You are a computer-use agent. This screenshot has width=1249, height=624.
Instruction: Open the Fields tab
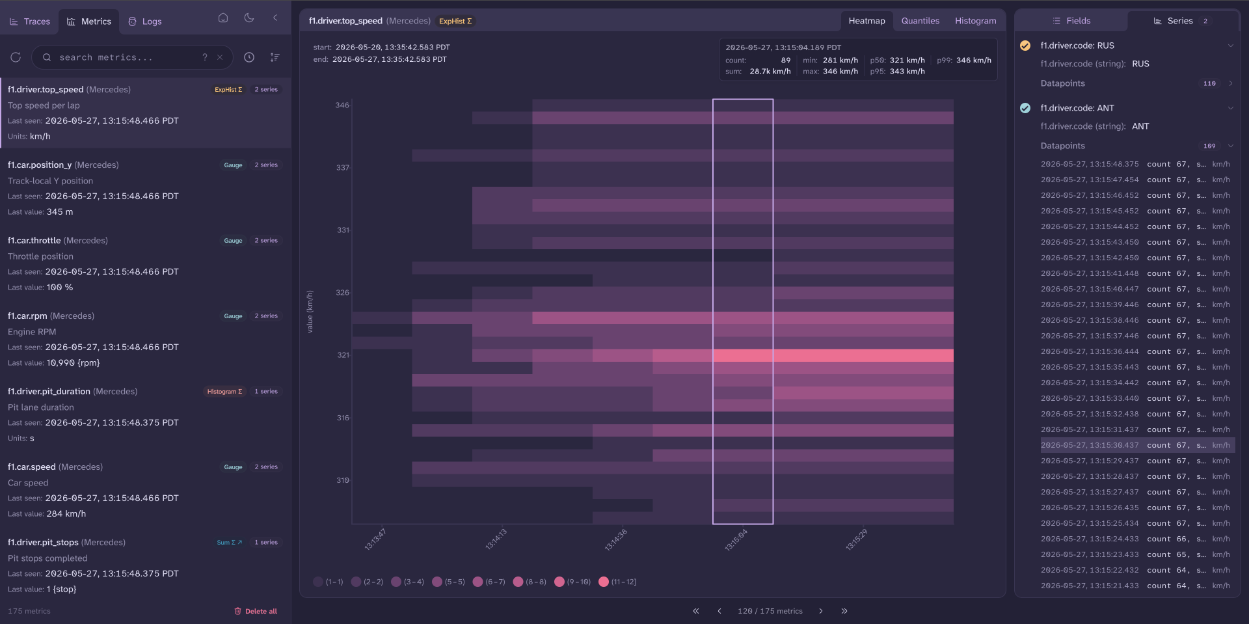click(x=1071, y=21)
